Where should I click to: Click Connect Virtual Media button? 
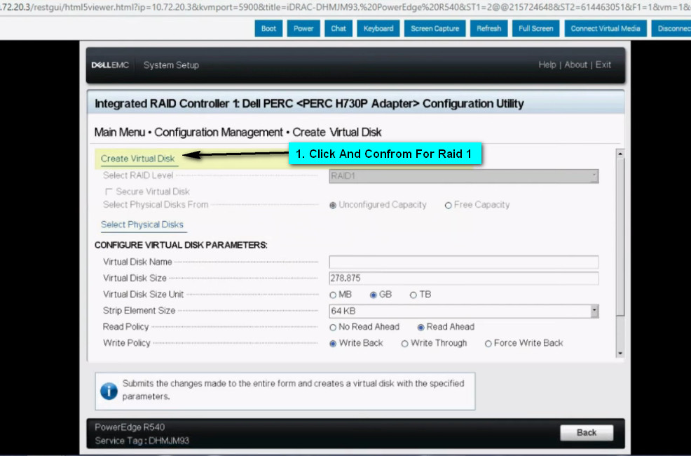tap(605, 29)
